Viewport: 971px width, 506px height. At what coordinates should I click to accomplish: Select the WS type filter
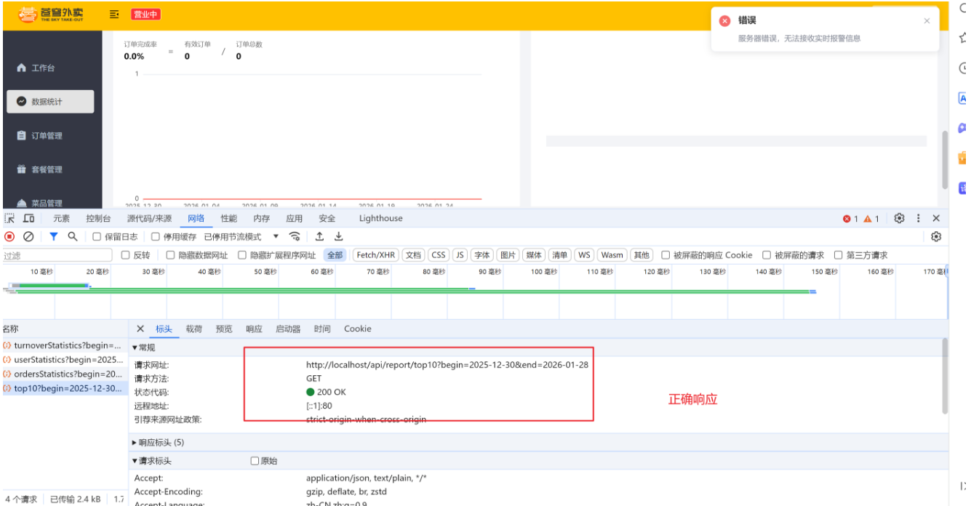584,255
